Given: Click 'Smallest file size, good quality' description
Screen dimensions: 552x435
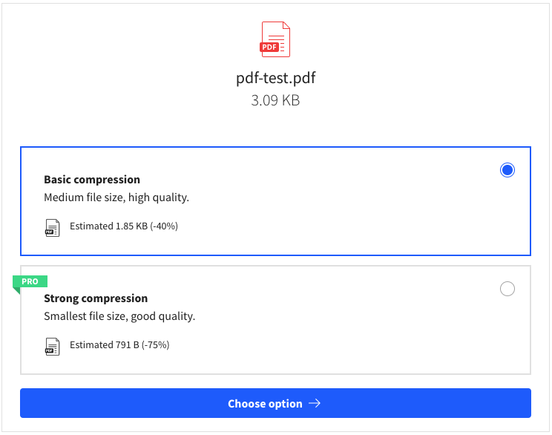Looking at the screenshot, I should tap(119, 316).
